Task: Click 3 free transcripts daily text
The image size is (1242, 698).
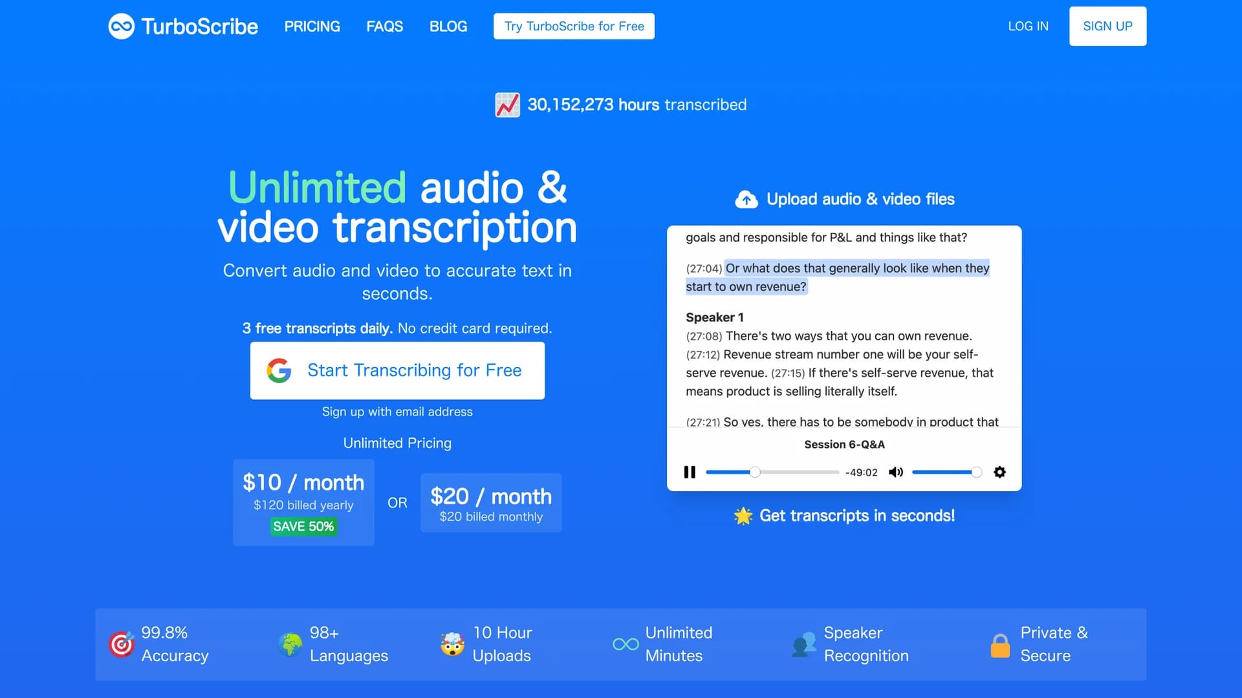Action: [318, 328]
